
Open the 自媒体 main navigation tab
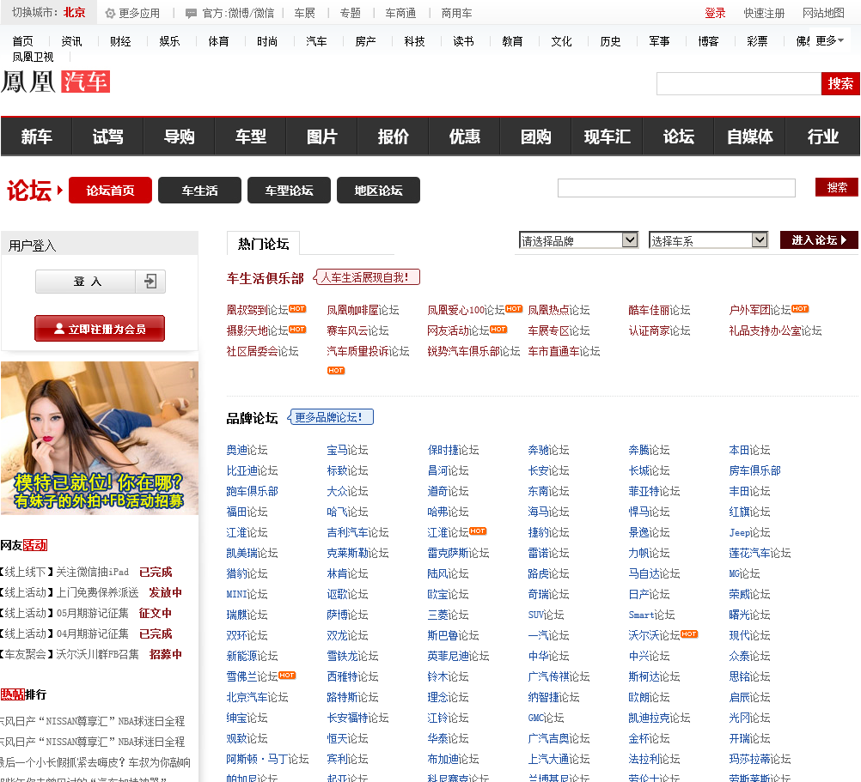click(750, 136)
